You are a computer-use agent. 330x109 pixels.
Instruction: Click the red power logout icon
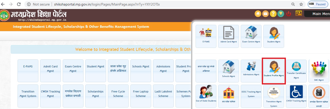tap(289, 14)
